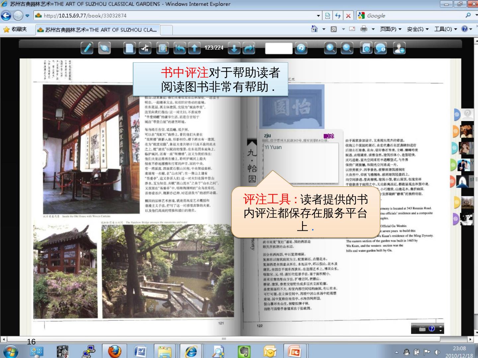Select the Suzhou Classical Gardens tab
Viewport: 478px width, 358px height.
point(98,30)
